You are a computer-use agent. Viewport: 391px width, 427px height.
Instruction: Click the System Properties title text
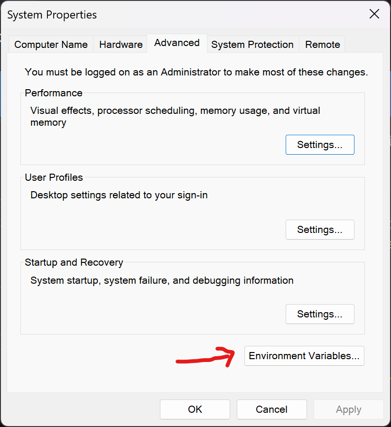tap(51, 15)
